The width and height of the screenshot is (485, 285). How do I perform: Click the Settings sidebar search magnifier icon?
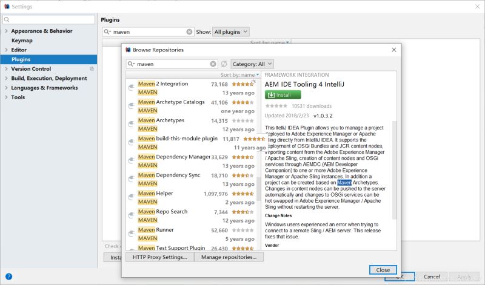[x=7, y=19]
